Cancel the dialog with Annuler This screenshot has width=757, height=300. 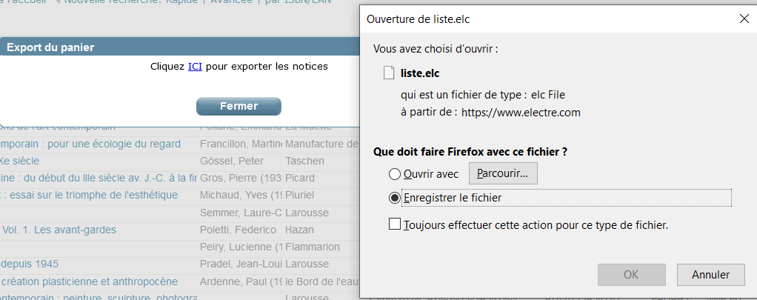pyautogui.click(x=710, y=274)
